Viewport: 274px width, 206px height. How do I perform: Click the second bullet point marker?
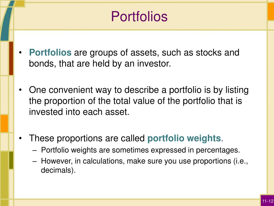(20, 90)
